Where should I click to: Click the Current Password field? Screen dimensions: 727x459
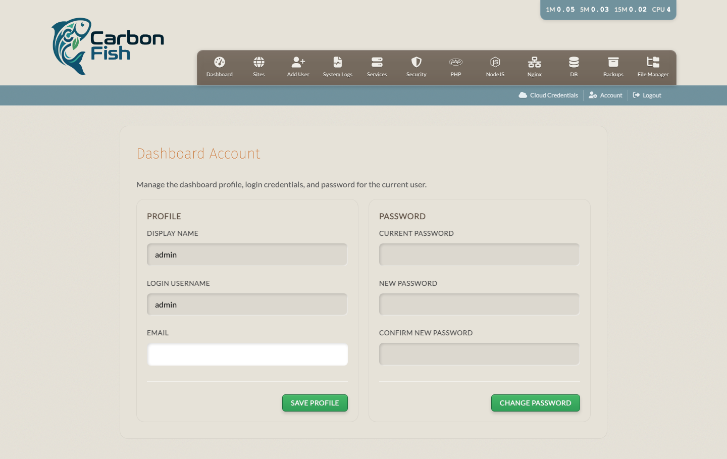[x=479, y=254]
